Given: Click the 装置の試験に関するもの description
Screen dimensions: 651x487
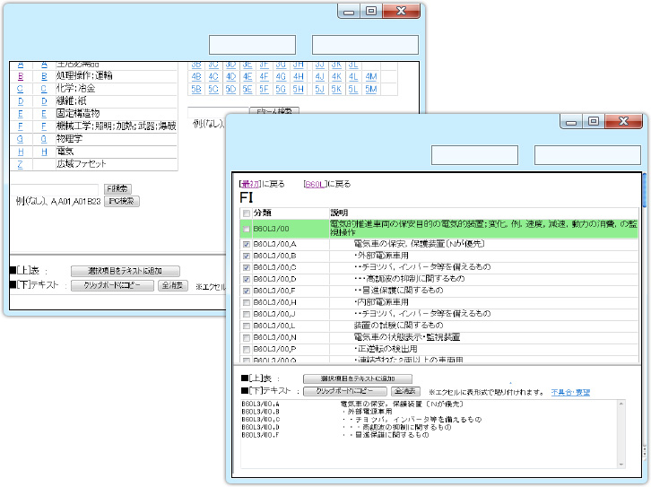Looking at the screenshot, I should tap(398, 326).
